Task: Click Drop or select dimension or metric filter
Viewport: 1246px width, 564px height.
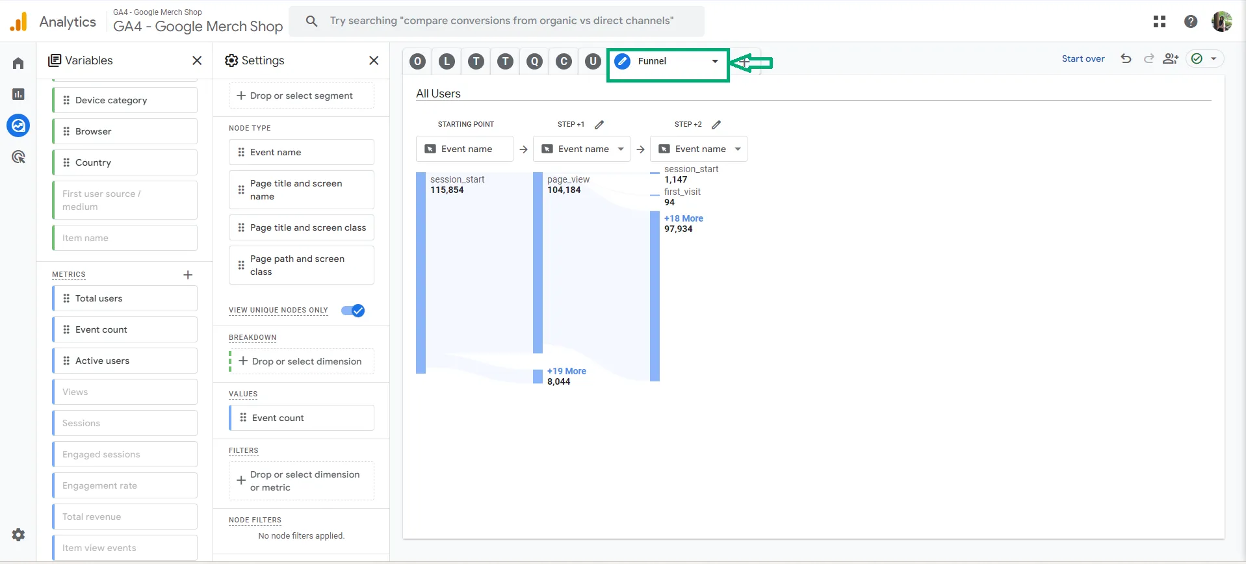Action: 302,481
